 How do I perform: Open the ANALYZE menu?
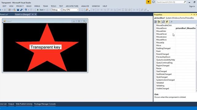click(x=85, y=6)
